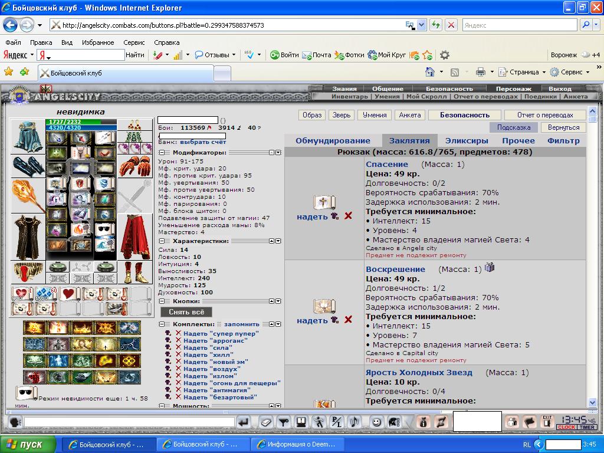Image resolution: width=604 pixels, height=453 pixels.
Task: Switch to the Обмундирование tab
Action: pos(333,140)
